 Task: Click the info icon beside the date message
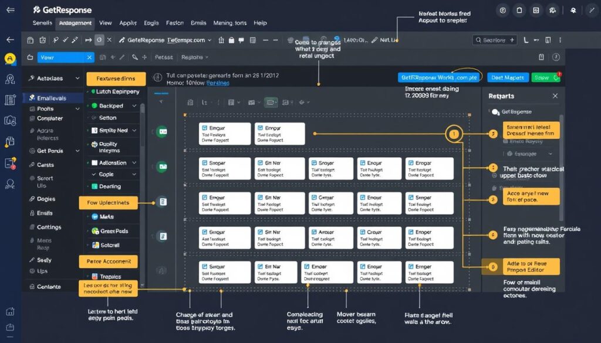pyautogui.click(x=157, y=78)
